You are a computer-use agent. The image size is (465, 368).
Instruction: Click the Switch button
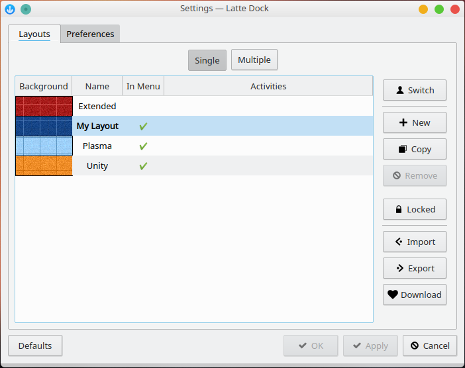415,90
